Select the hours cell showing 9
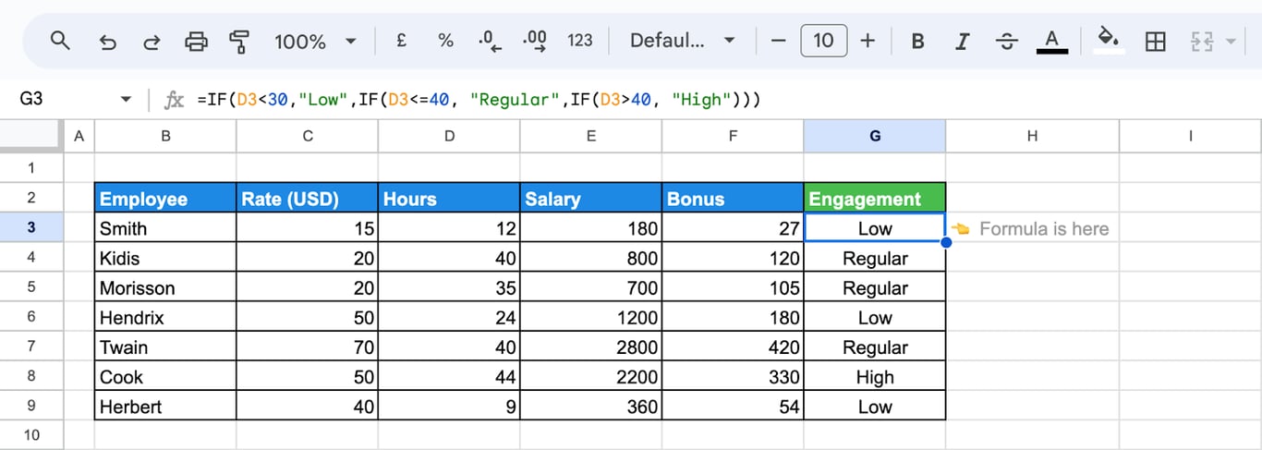Image resolution: width=1262 pixels, height=450 pixels. 449,406
